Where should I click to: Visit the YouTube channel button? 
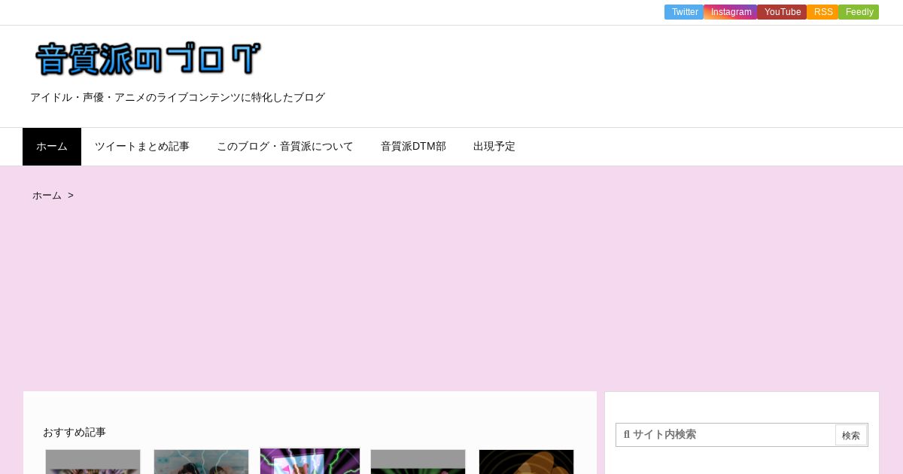click(x=782, y=12)
